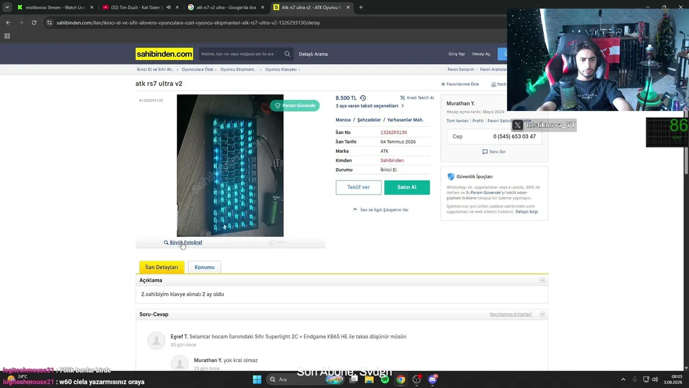
Task: Click the Param Güvende badge
Action: (x=295, y=106)
